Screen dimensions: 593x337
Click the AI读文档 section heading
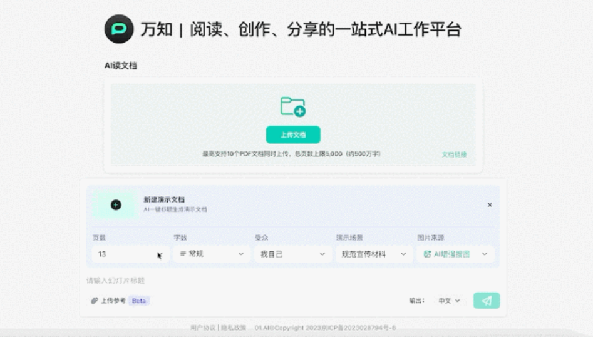tap(121, 66)
